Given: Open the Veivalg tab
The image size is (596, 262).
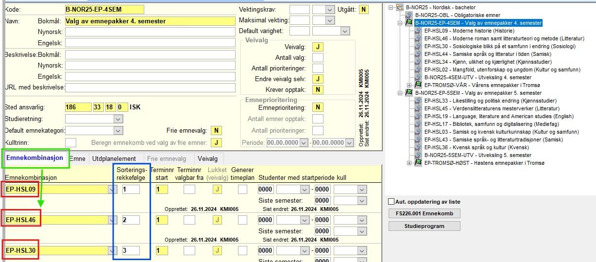Looking at the screenshot, I should click(x=207, y=158).
